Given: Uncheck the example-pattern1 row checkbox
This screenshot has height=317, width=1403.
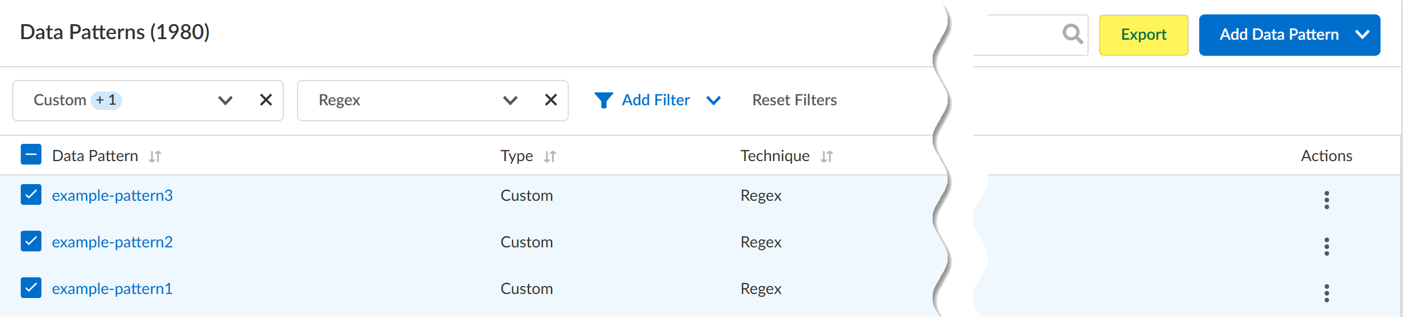Looking at the screenshot, I should [31, 288].
